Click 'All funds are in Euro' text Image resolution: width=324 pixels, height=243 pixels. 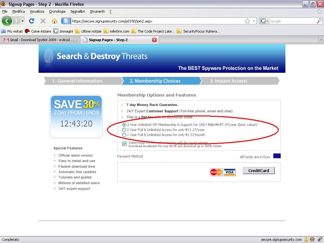255,157
